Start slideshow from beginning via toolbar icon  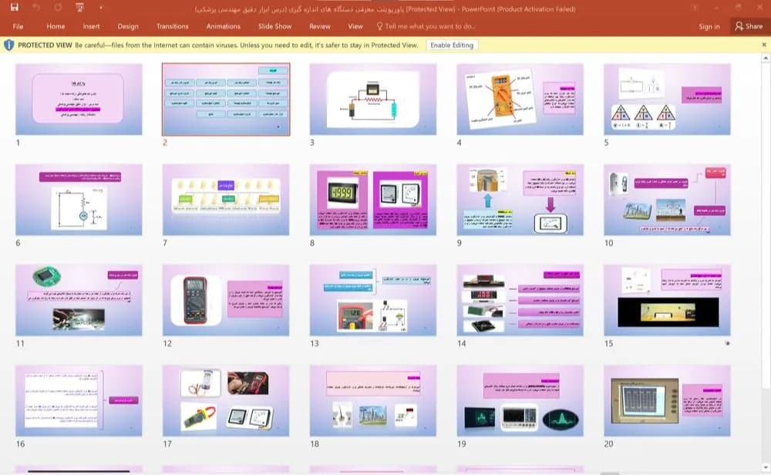click(x=79, y=8)
